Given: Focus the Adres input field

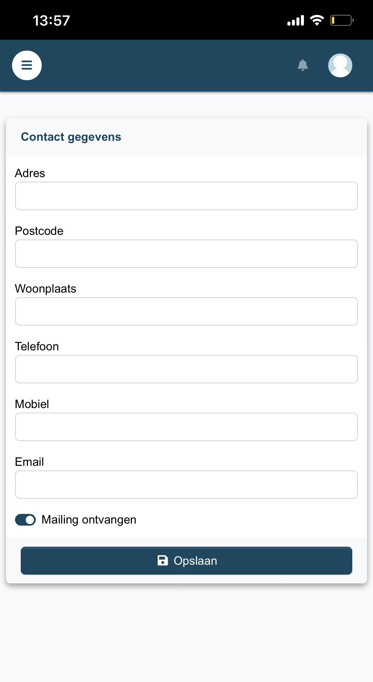Looking at the screenshot, I should [186, 196].
